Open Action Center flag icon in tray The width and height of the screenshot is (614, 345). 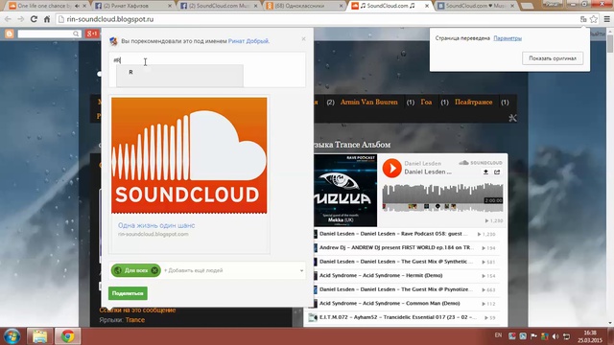point(533,336)
